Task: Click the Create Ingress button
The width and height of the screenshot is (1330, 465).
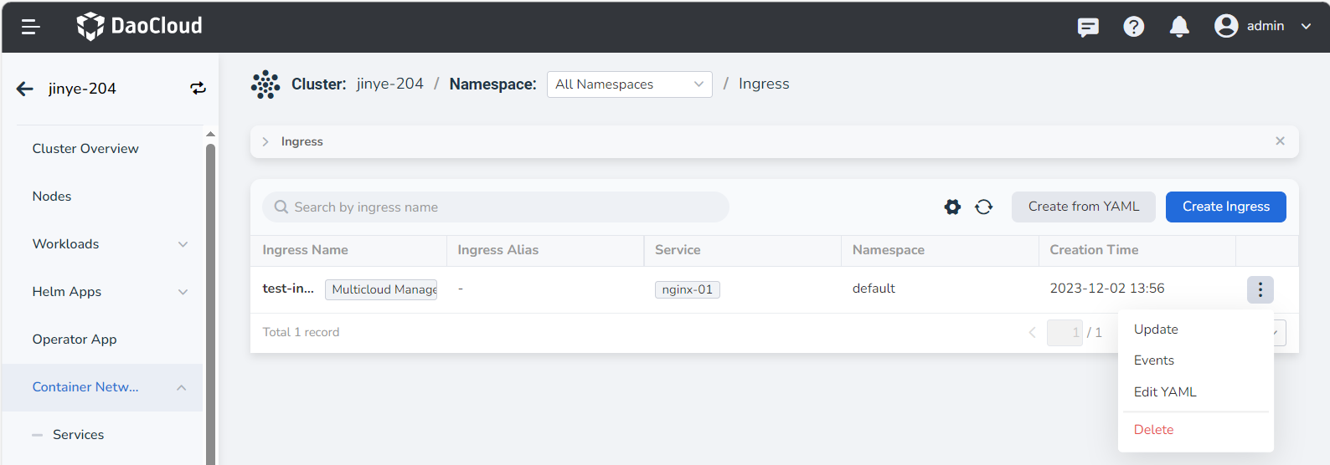Action: [1225, 207]
